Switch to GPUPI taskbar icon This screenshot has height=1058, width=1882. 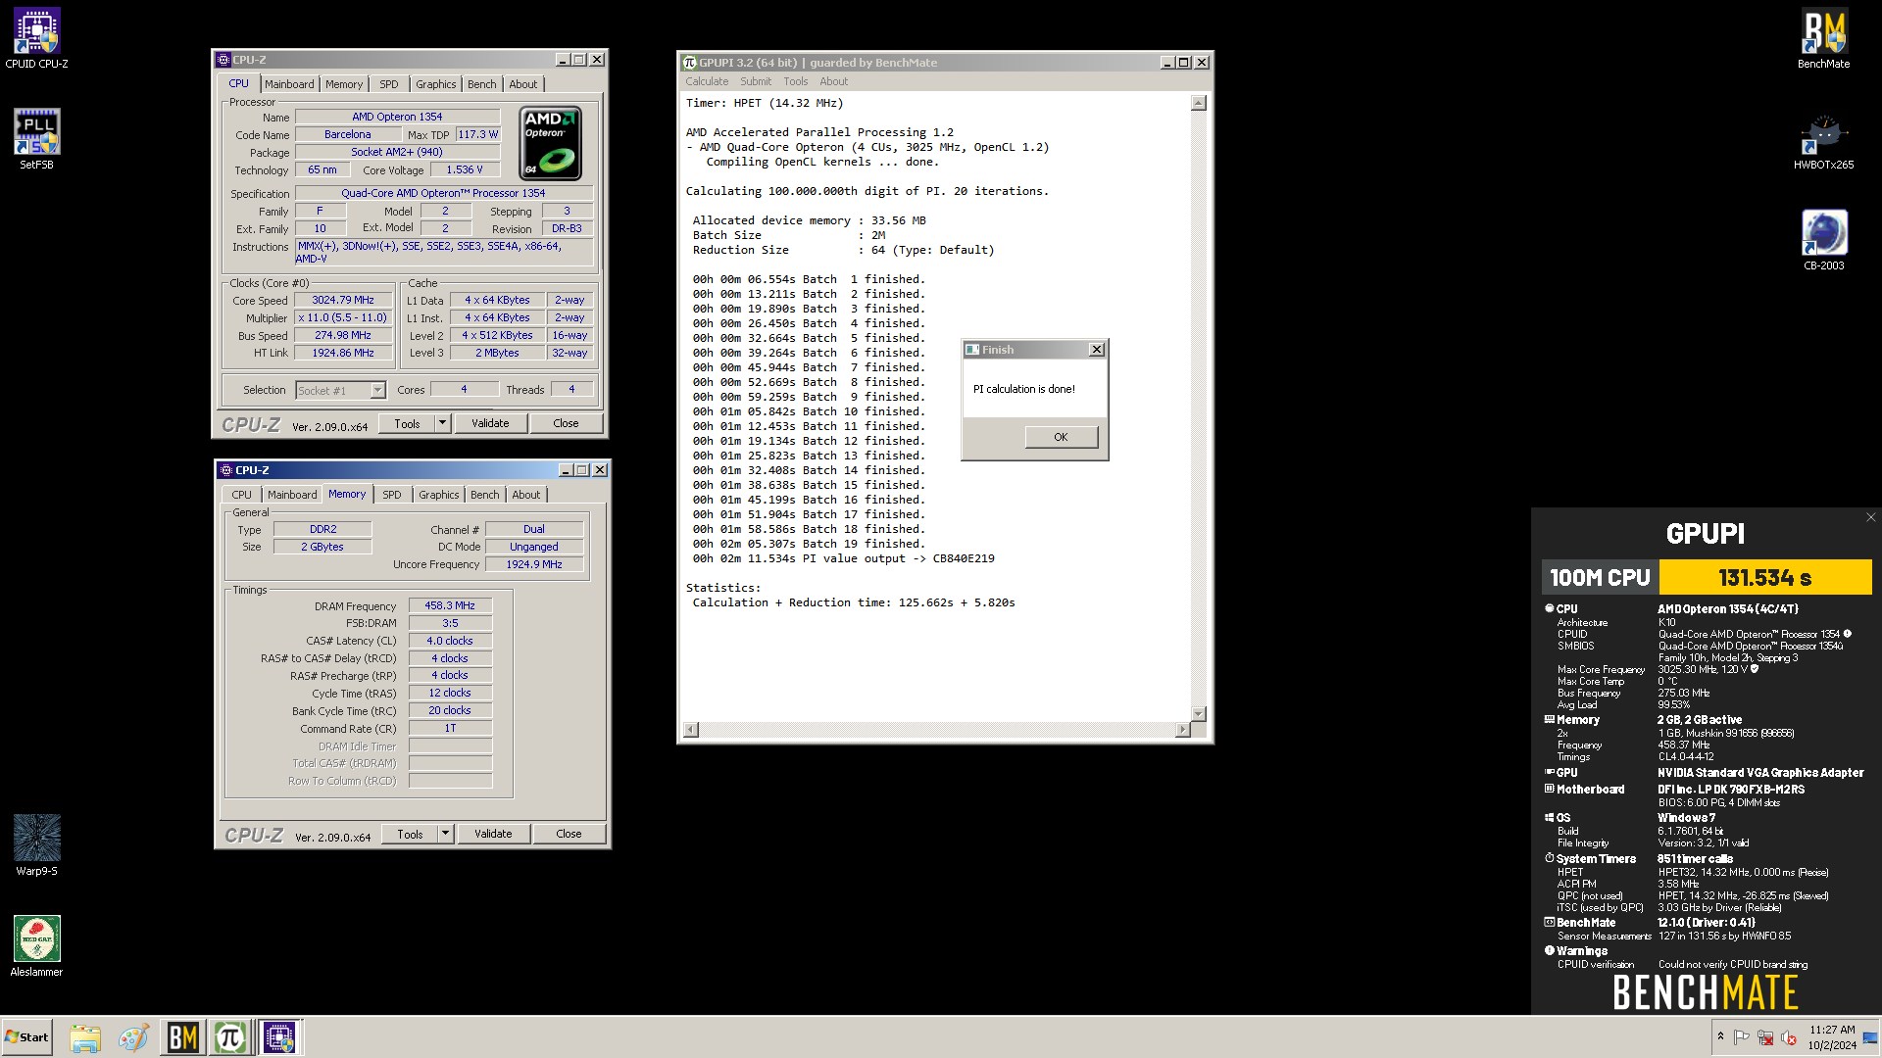click(230, 1037)
